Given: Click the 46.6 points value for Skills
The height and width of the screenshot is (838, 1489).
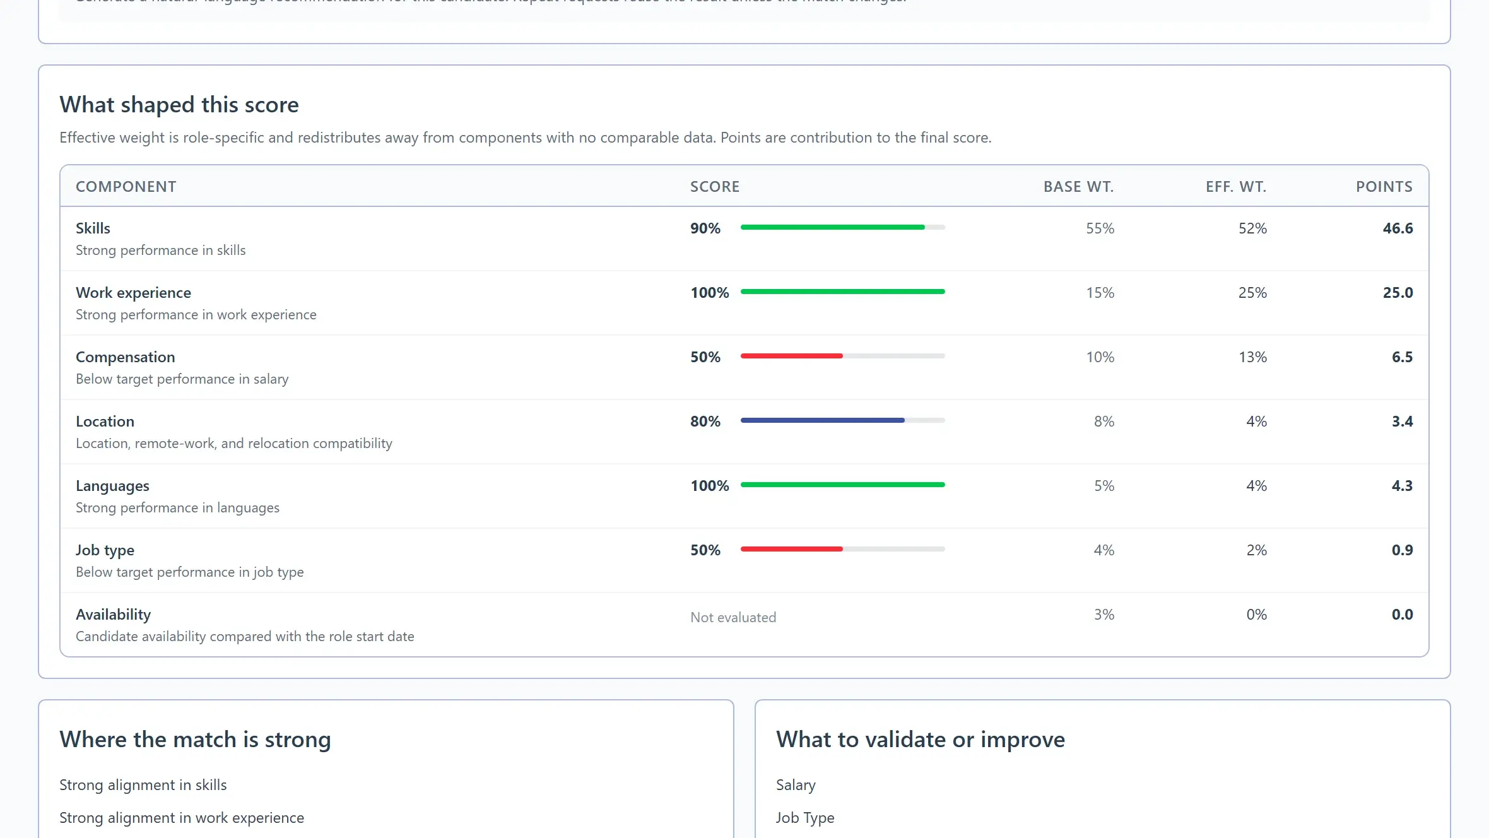Looking at the screenshot, I should click(1398, 228).
